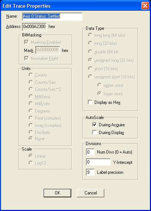151x211 pixels.
Task: Click the Num Divs input field
Action: [90, 152]
